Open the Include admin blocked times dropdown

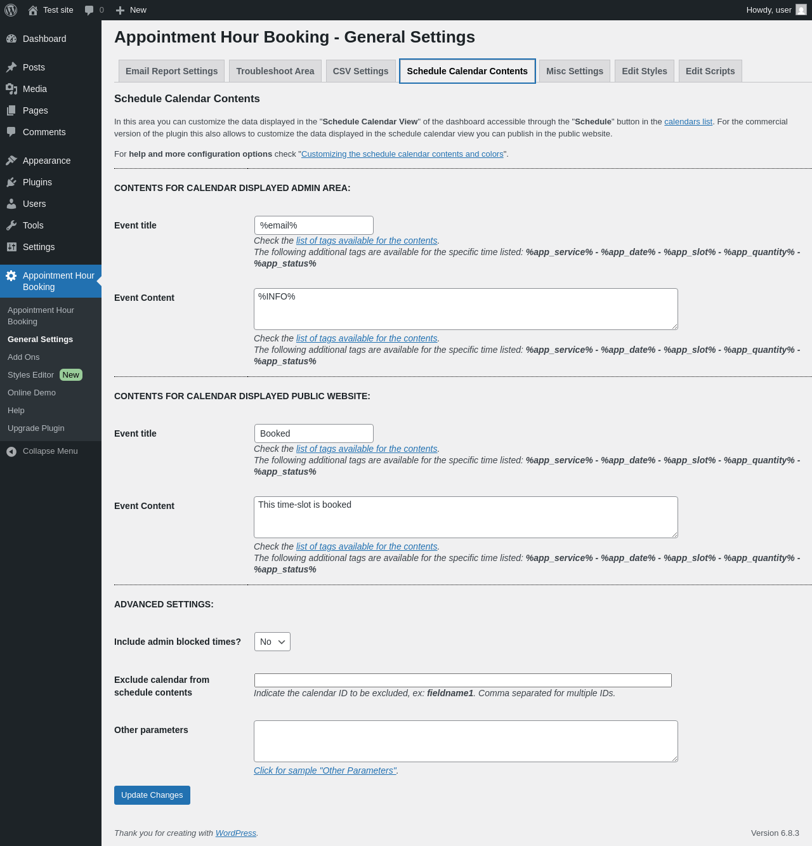272,642
